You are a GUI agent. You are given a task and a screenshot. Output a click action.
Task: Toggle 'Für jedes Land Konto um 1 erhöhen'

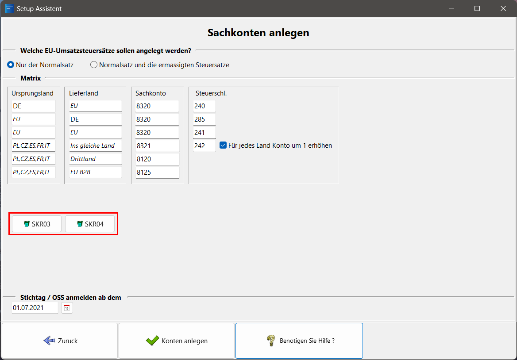pyautogui.click(x=223, y=145)
